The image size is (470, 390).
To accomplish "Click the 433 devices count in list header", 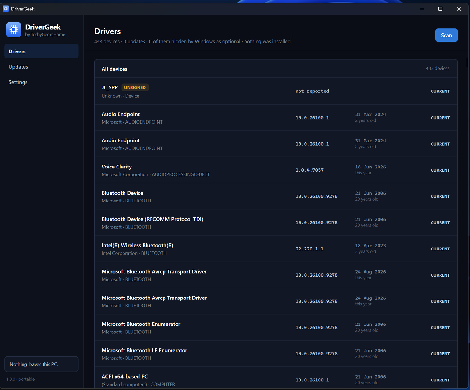I will pyautogui.click(x=438, y=68).
